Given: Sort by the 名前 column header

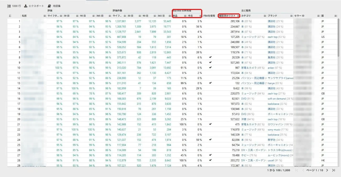Looking at the screenshot, I should pos(24,16).
